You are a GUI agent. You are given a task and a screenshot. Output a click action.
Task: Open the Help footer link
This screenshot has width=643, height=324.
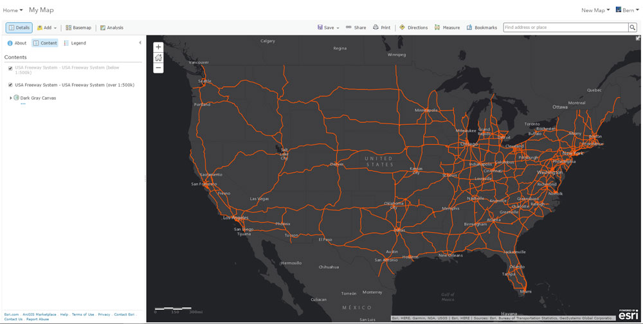click(x=64, y=314)
